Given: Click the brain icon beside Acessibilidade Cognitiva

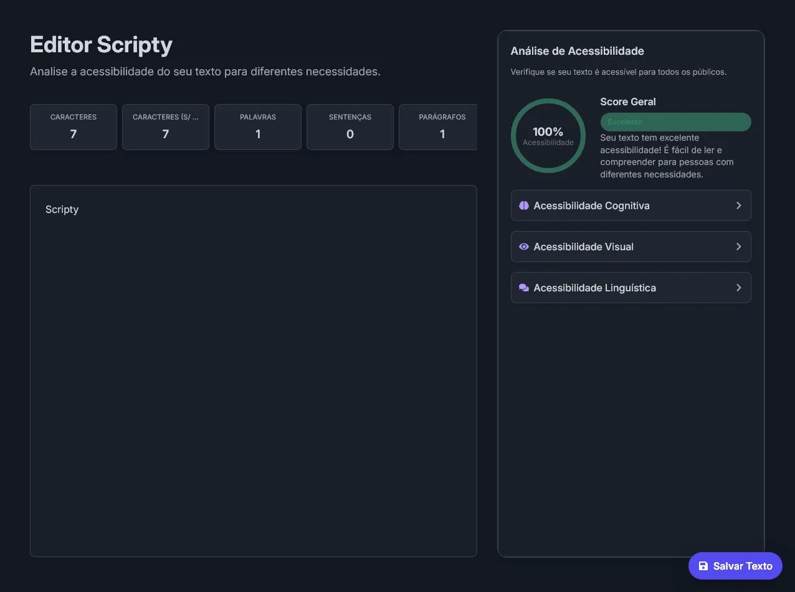Looking at the screenshot, I should [x=524, y=205].
